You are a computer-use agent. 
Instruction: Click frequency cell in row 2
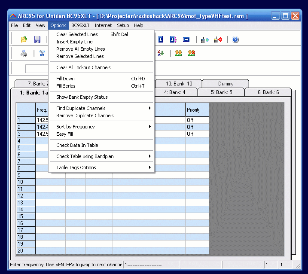tap(42, 127)
